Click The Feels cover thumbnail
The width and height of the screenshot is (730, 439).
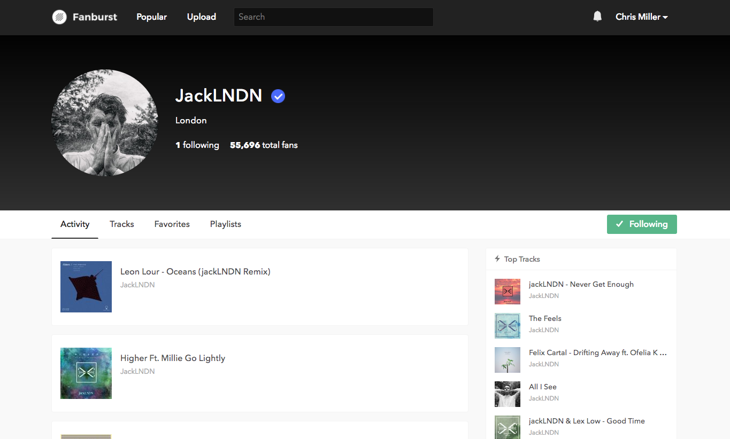pyautogui.click(x=508, y=326)
